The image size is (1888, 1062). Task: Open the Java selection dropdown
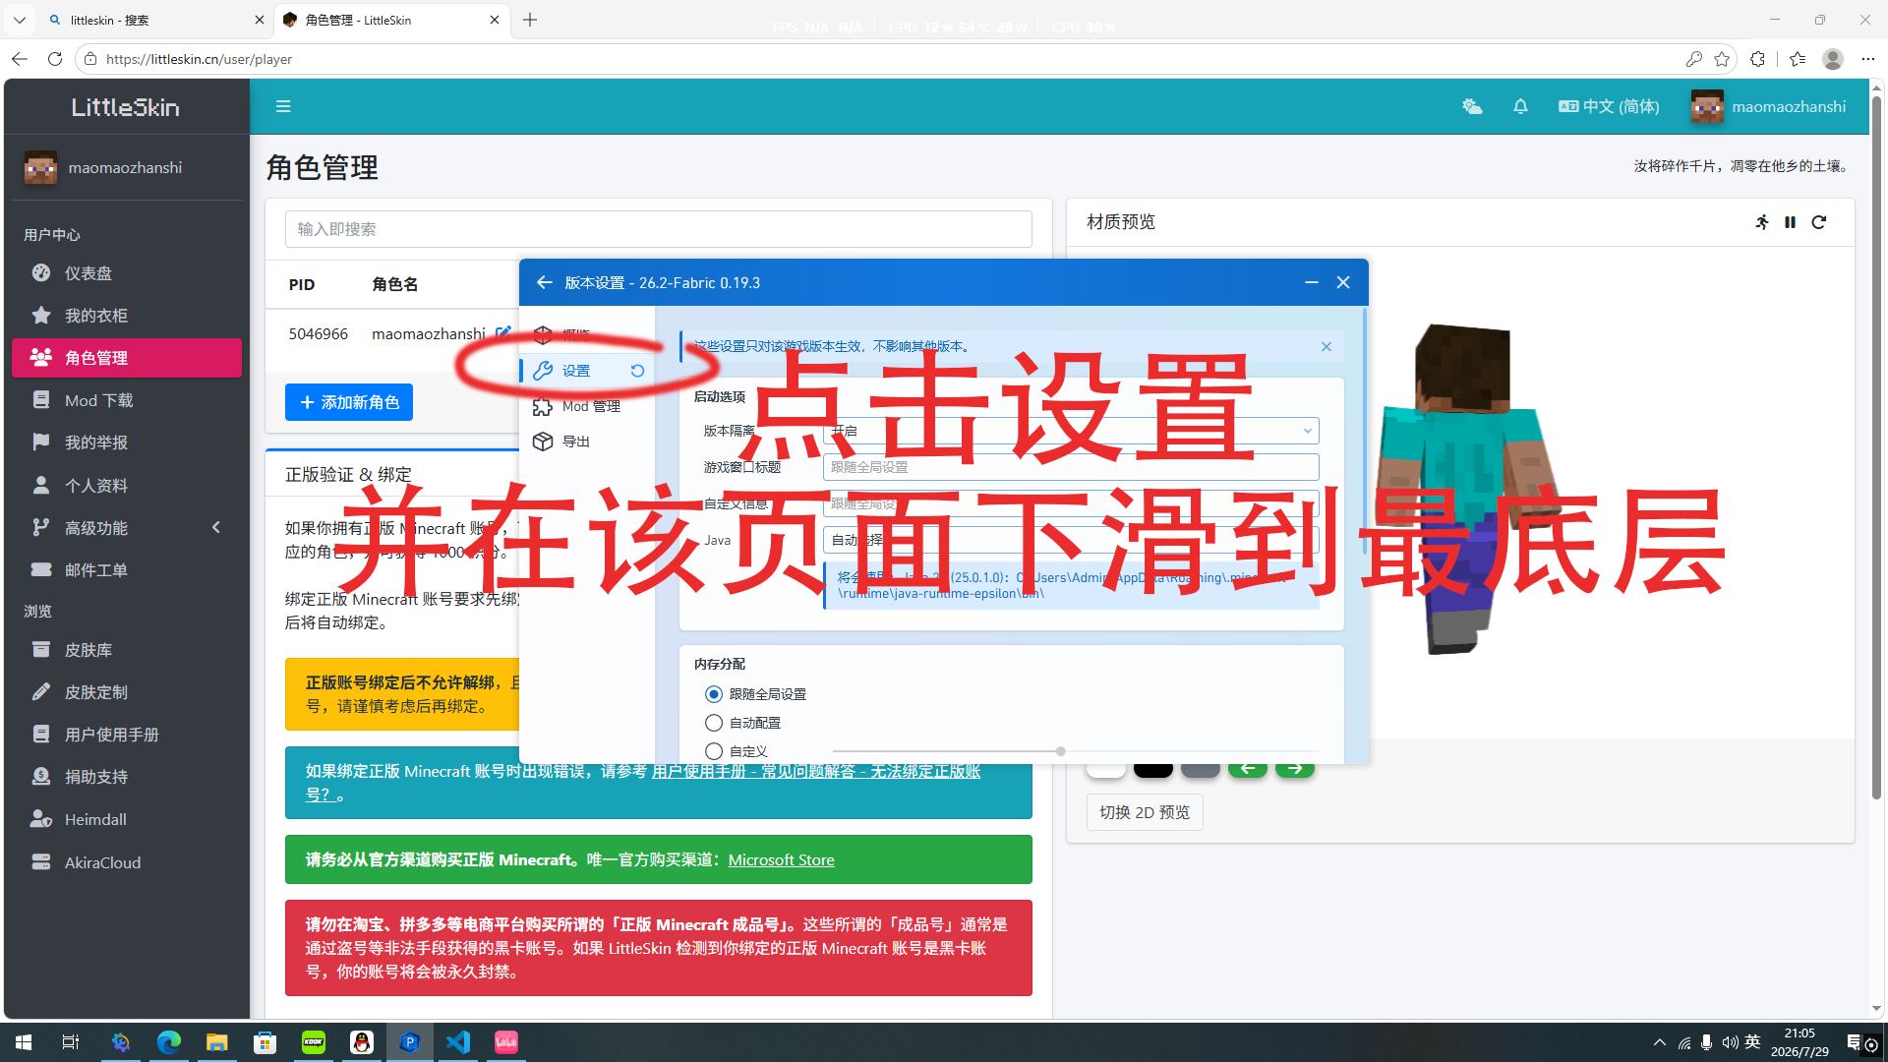point(1071,540)
